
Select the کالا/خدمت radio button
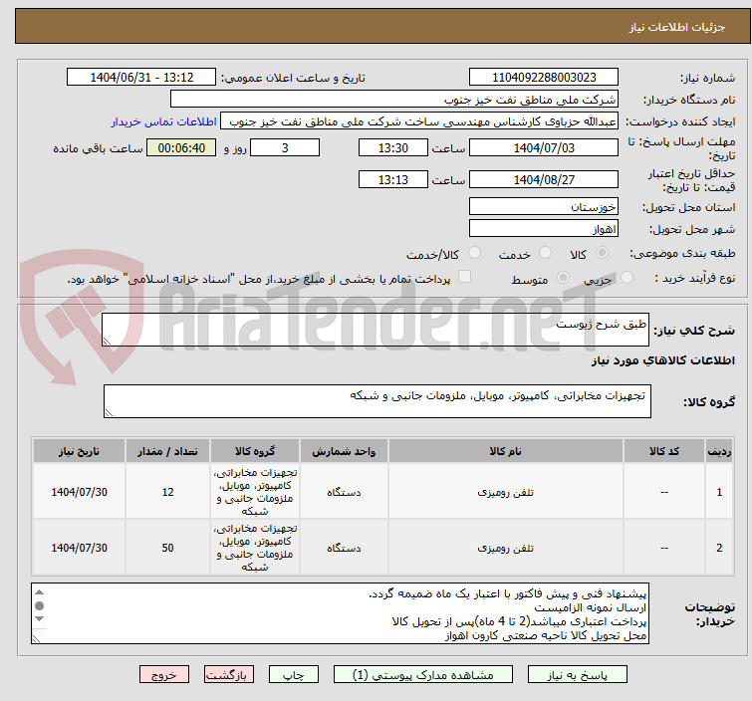475,253
